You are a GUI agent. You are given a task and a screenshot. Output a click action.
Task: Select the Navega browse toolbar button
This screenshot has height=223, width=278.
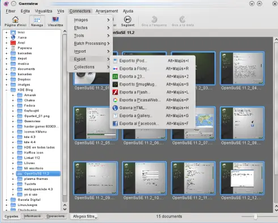(37, 22)
